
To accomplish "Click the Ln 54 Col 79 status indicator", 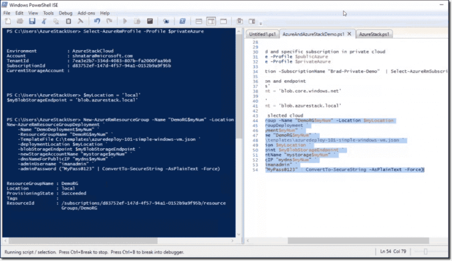I will click(x=393, y=251).
